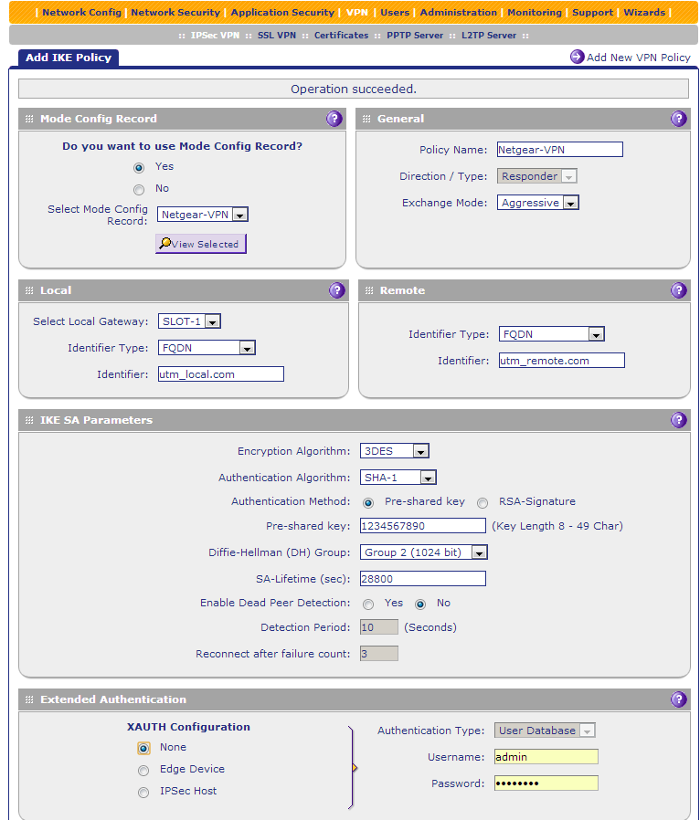The height and width of the screenshot is (820, 700).
Task: Open the Administration menu
Action: coord(459,12)
